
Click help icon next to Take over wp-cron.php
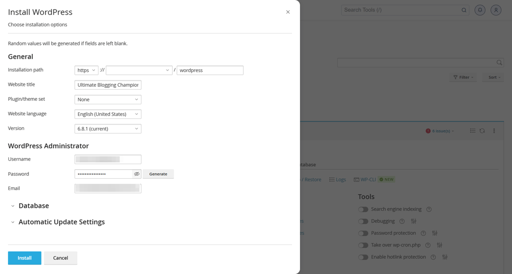[x=428, y=246]
